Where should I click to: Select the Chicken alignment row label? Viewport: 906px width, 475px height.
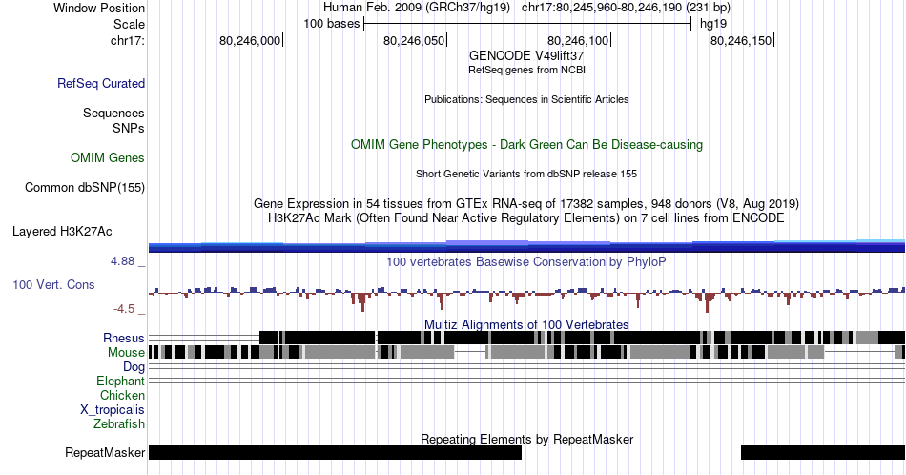click(x=122, y=395)
